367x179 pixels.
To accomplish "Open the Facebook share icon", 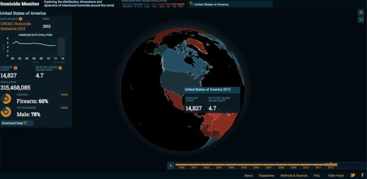I will click(x=362, y=175).
